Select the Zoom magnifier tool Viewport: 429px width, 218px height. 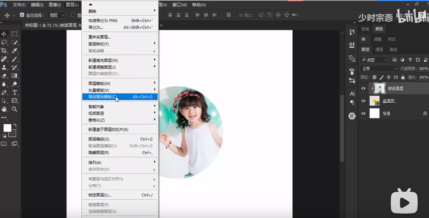[x=15, y=109]
